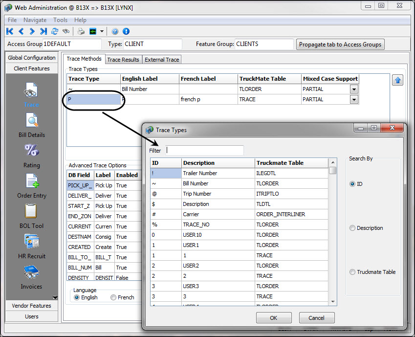415x337 pixels.
Task: Switch to the Trace Results tab
Action: point(123,60)
